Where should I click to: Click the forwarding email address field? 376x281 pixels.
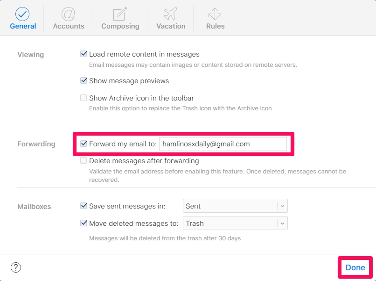(x=223, y=144)
